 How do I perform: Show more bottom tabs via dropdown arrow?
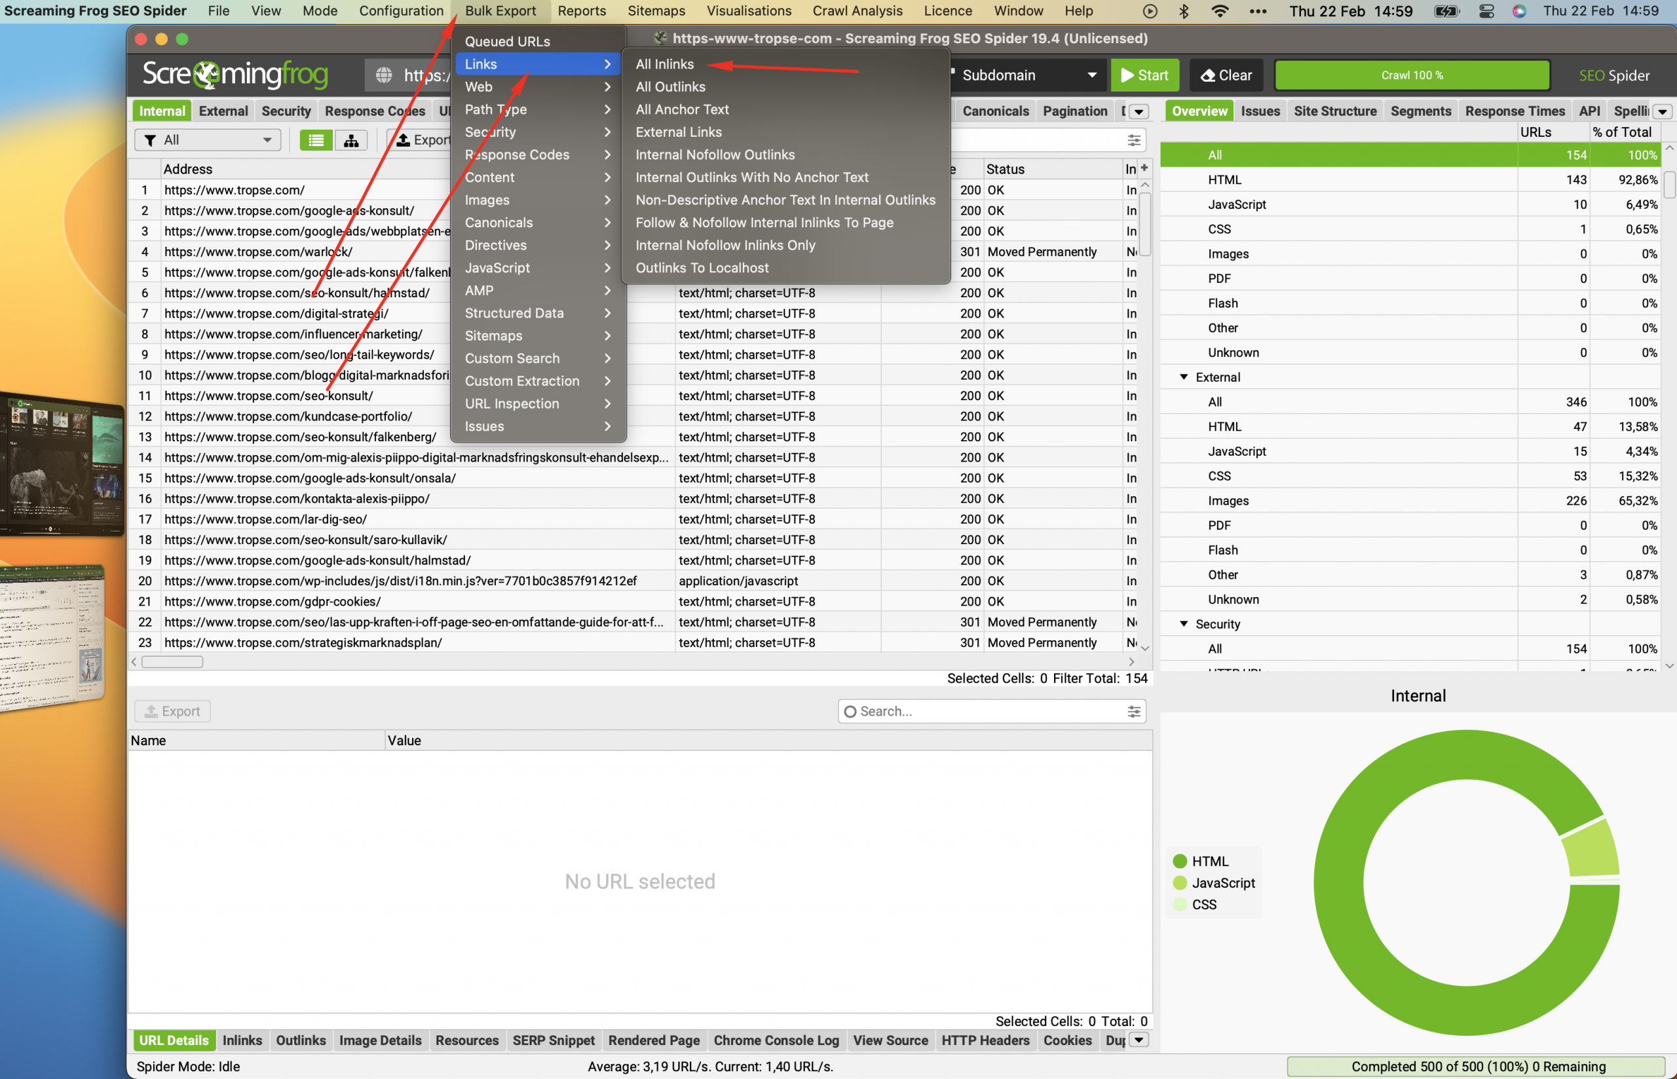point(1139,1040)
